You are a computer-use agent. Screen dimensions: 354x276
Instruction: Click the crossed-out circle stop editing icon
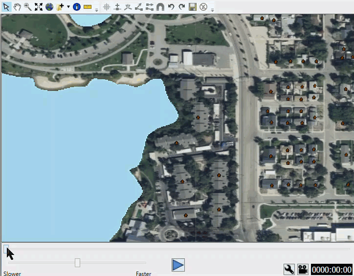click(203, 7)
